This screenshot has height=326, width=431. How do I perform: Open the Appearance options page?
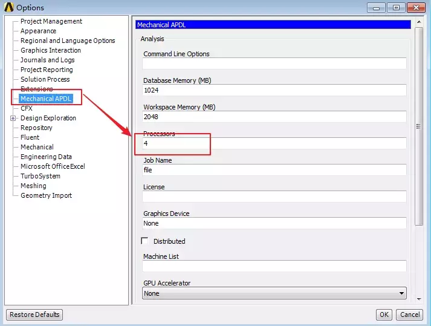(x=38, y=31)
